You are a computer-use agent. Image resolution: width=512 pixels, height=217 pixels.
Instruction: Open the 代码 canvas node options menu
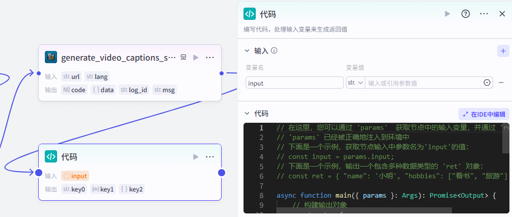[x=210, y=157]
